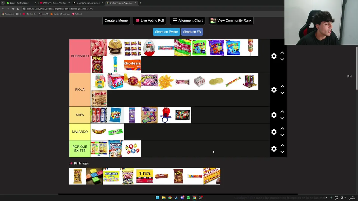Open the Alignment Chart view
358x201 pixels.
[x=188, y=20]
